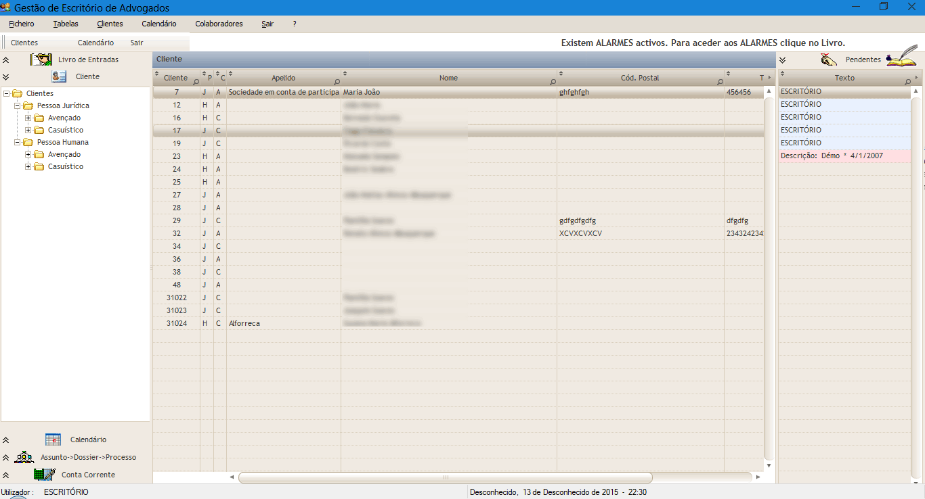Expand Avençado folder under Pessoa Humana

point(28,154)
